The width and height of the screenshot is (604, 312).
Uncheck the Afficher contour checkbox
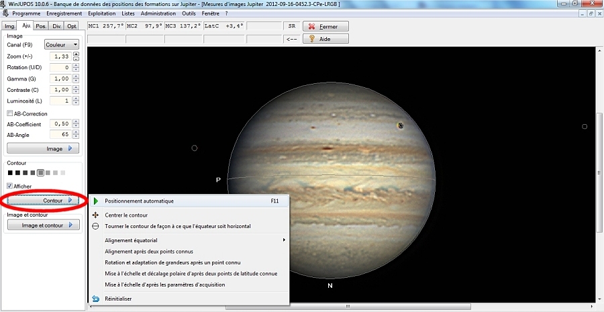(x=9, y=186)
